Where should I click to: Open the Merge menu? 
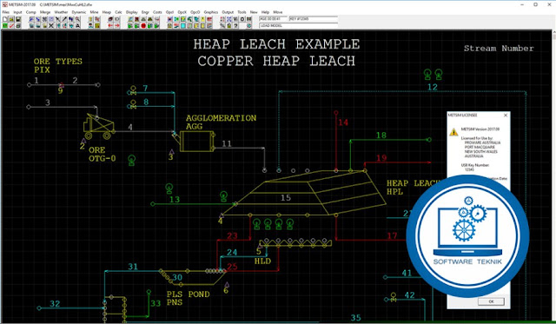pos(45,12)
